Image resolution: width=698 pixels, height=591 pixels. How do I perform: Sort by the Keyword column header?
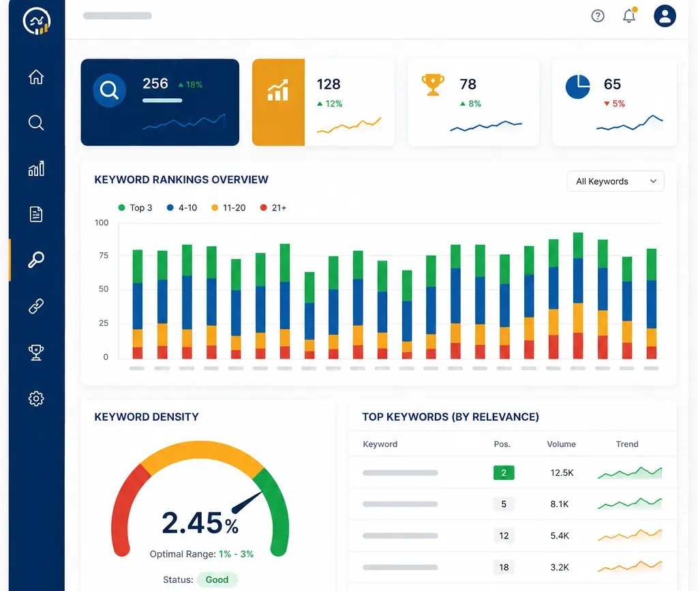click(x=380, y=444)
